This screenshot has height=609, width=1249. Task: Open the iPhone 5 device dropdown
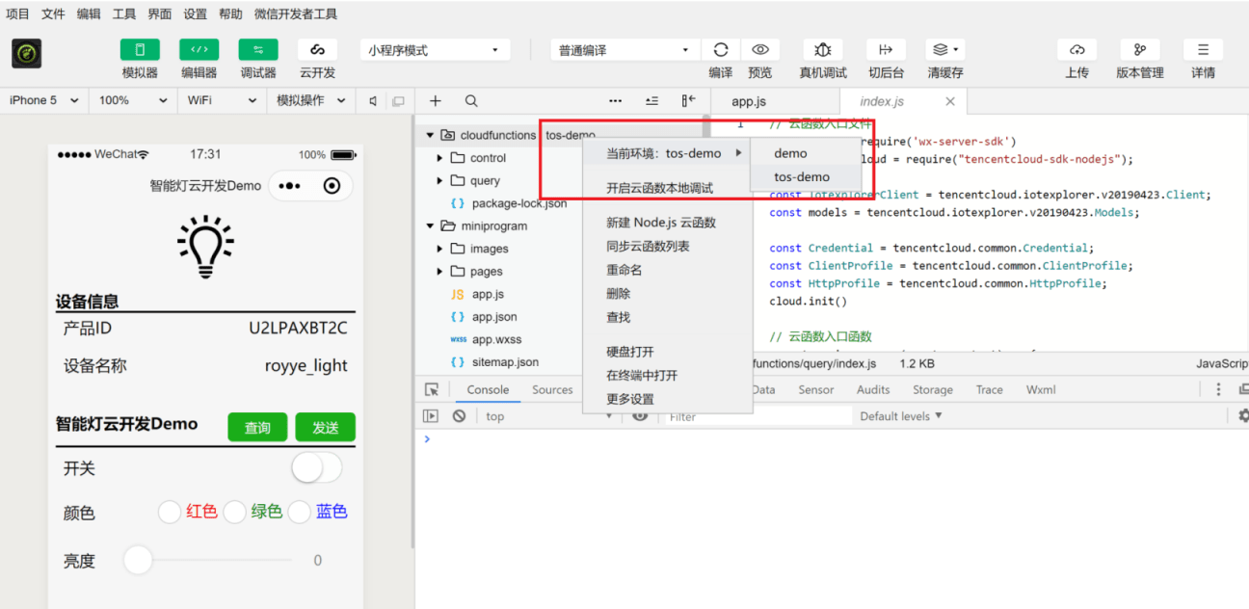click(x=43, y=100)
